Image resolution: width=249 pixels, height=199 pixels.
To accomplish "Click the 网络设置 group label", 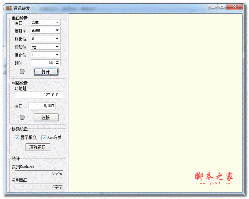I will click(20, 83).
